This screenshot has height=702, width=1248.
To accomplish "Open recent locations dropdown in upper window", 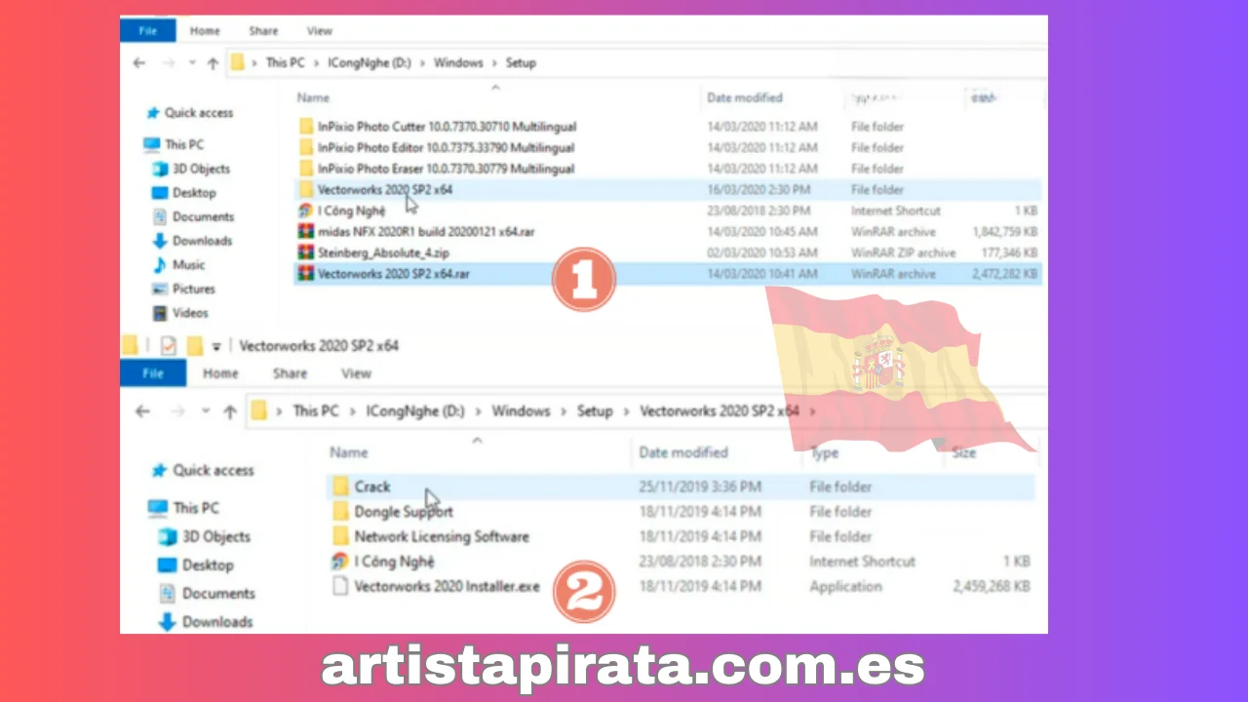I will (x=193, y=64).
